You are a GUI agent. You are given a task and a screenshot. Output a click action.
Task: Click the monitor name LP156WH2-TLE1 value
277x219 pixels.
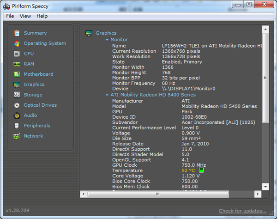pyautogui.click(x=211, y=46)
